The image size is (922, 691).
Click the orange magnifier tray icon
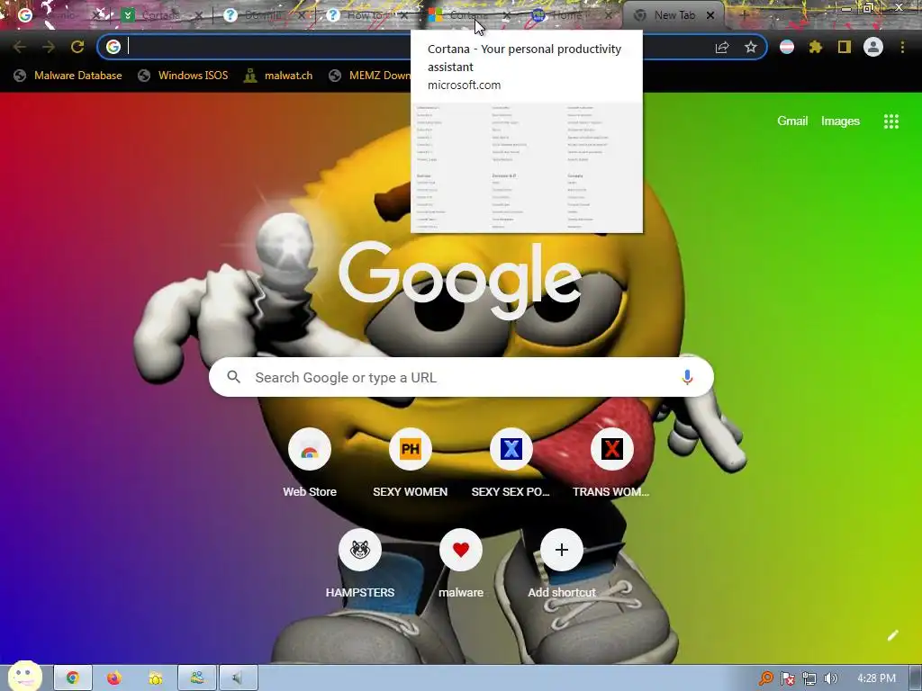coord(765,678)
